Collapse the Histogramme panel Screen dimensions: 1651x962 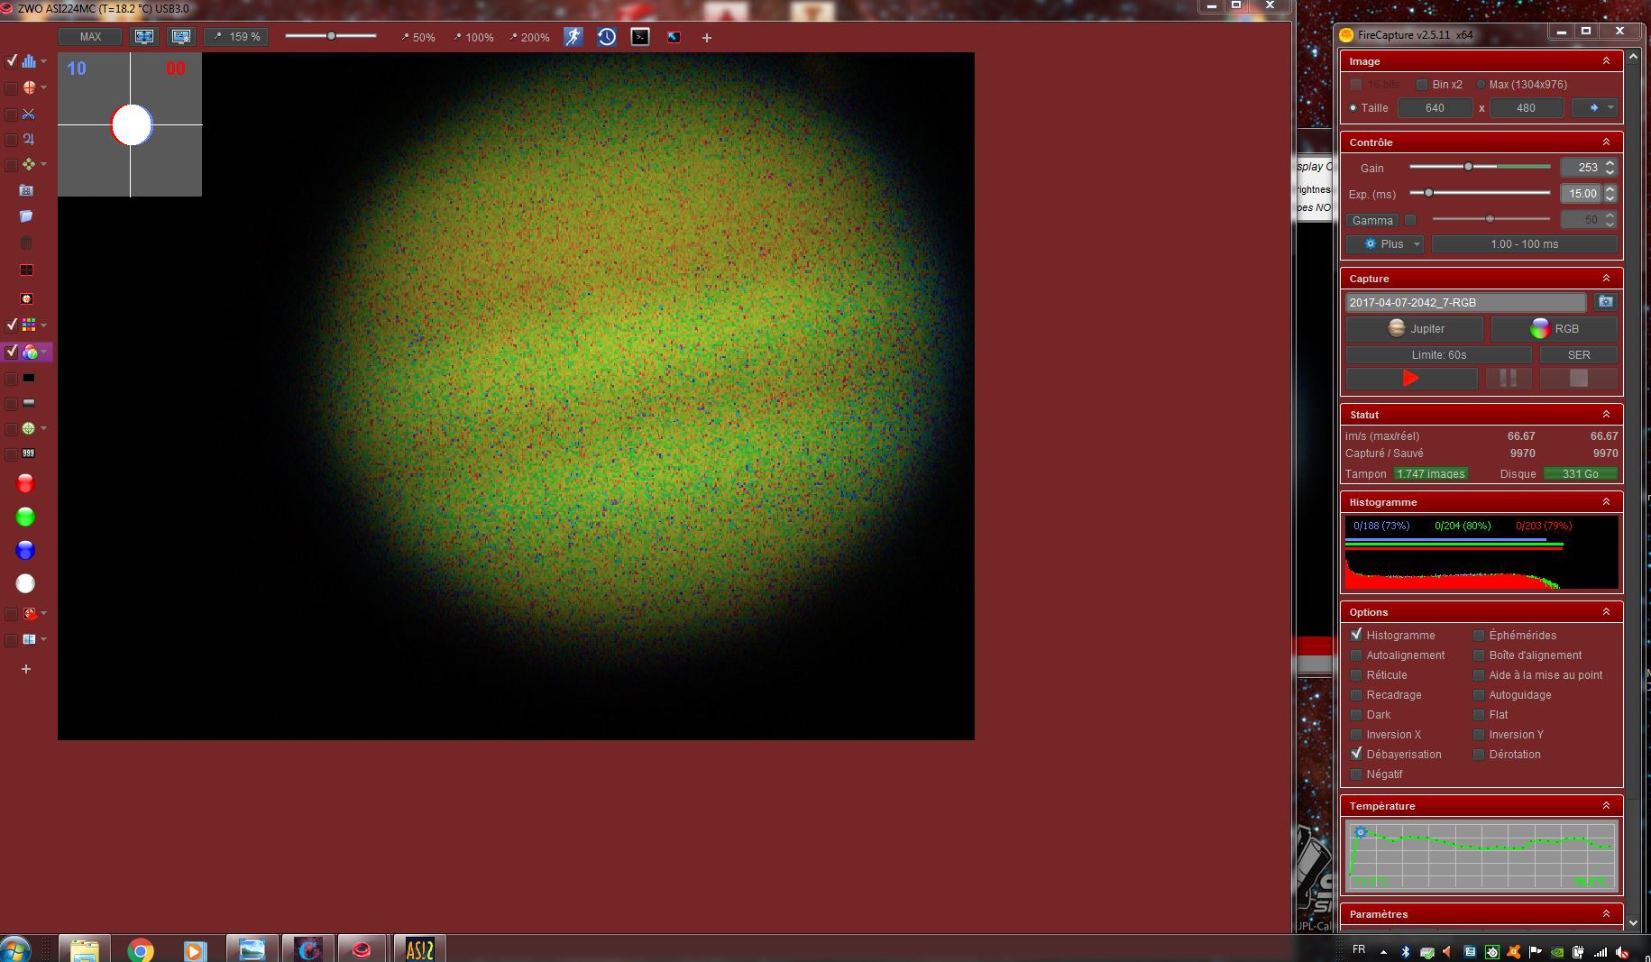click(1606, 502)
